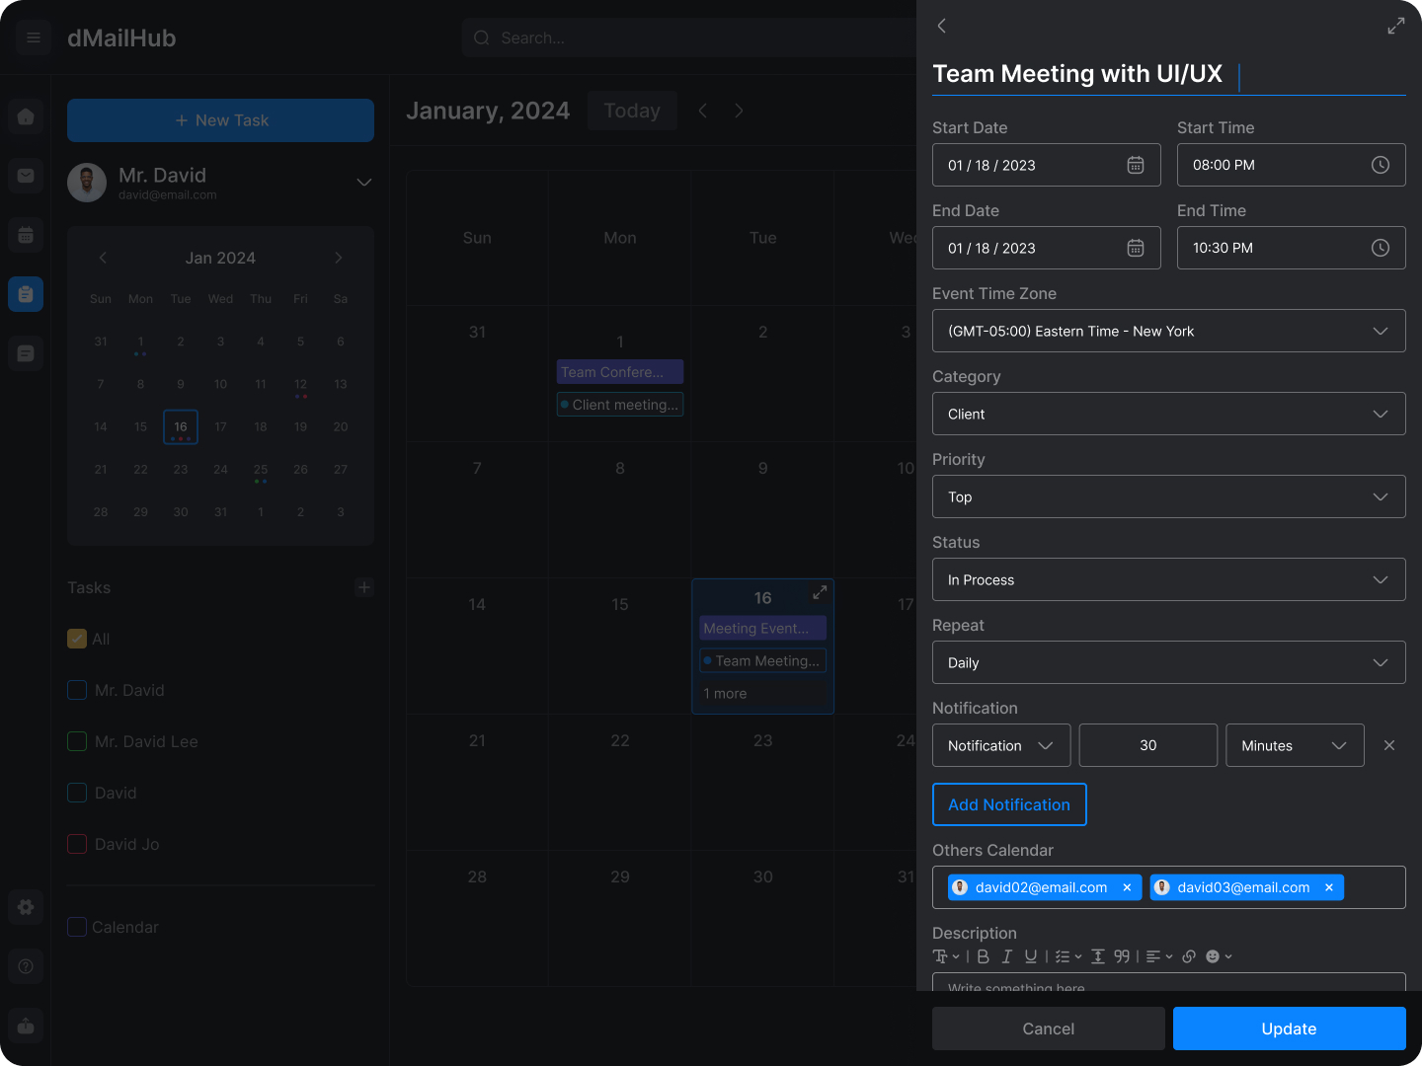Open the Event Time Zone dropdown

pos(1169,331)
